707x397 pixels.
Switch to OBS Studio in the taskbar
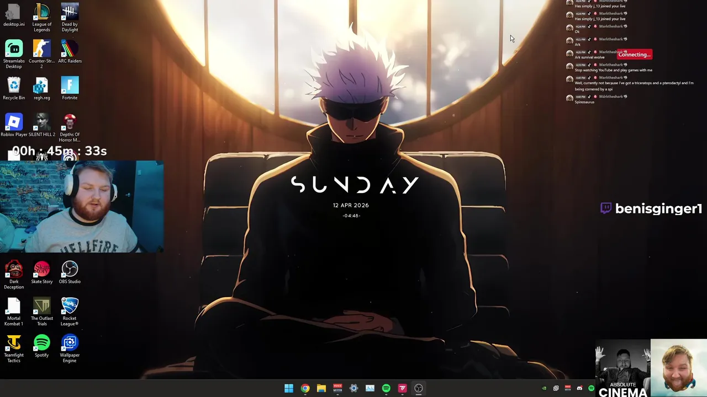click(x=419, y=388)
